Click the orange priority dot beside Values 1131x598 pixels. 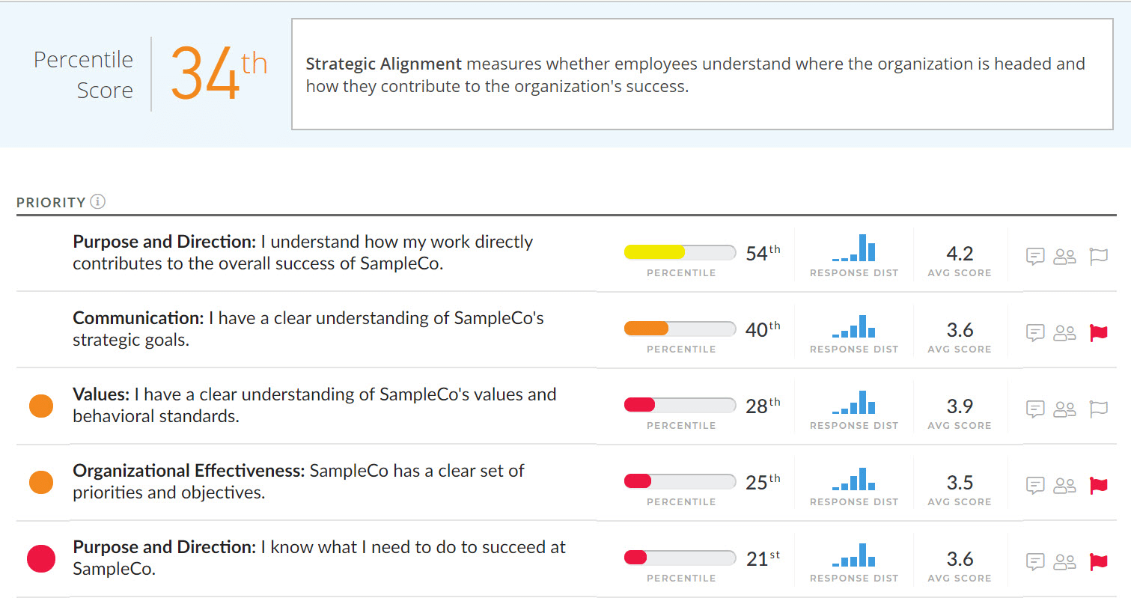pos(41,406)
